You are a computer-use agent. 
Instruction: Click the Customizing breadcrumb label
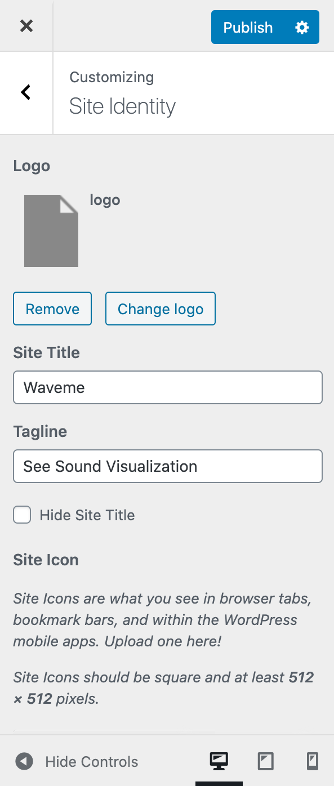pyautogui.click(x=111, y=77)
